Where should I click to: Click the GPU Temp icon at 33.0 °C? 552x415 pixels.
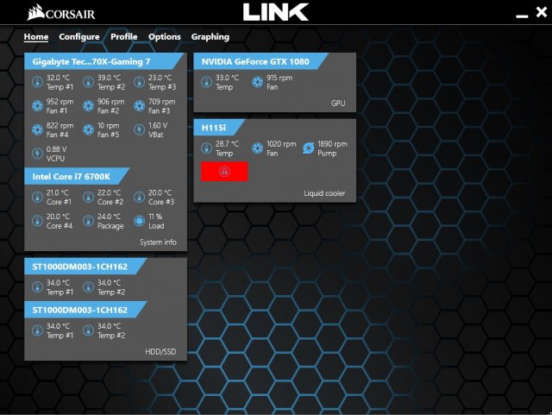click(x=207, y=83)
